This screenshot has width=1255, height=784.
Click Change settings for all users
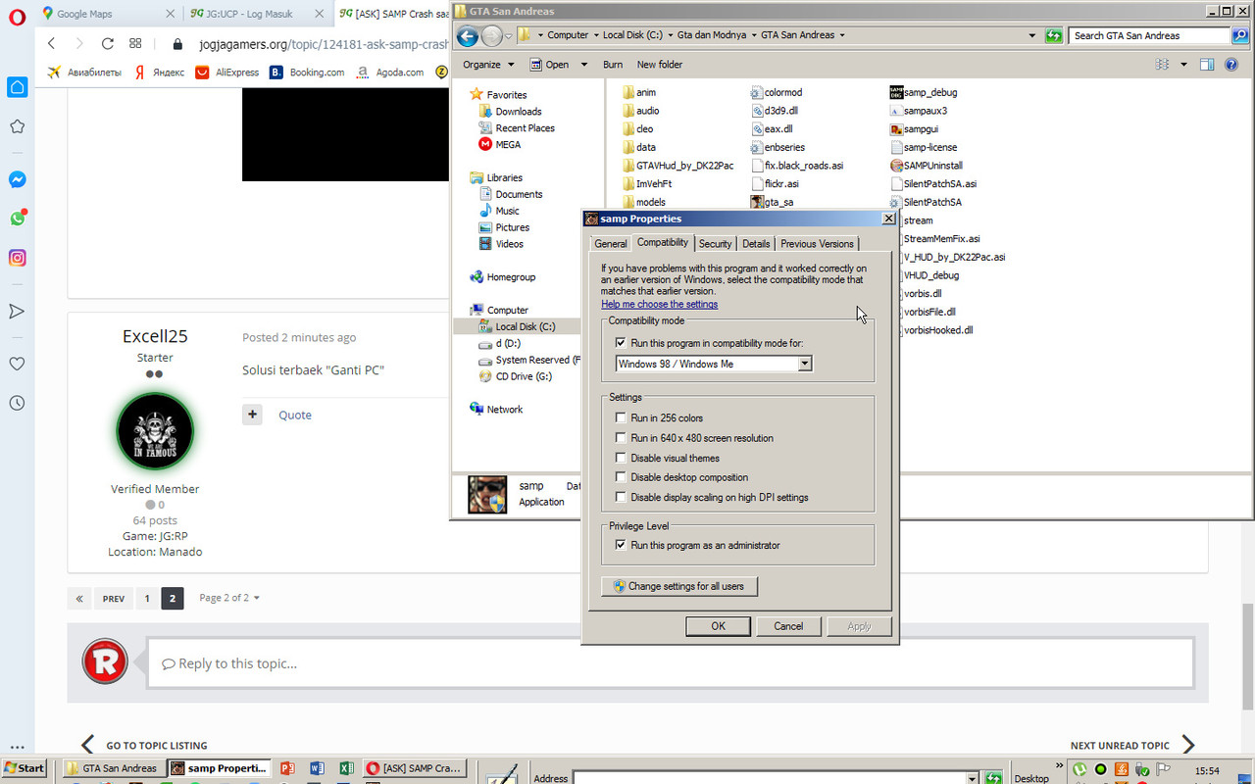pyautogui.click(x=678, y=586)
